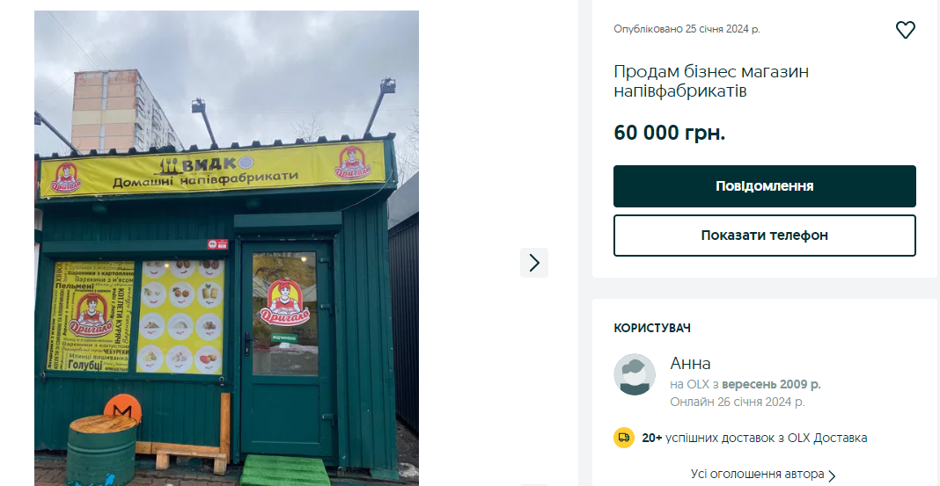Open the main shop photo
The image size is (940, 486).
click(226, 248)
